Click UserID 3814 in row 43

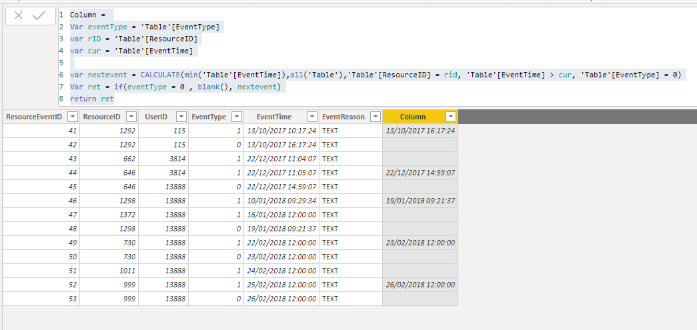(163, 159)
